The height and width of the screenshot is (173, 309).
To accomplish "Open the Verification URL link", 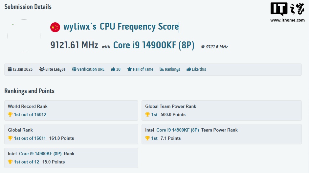I will pos(91,69).
